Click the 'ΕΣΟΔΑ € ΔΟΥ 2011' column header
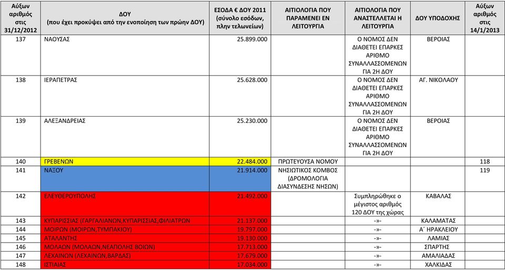 point(240,18)
